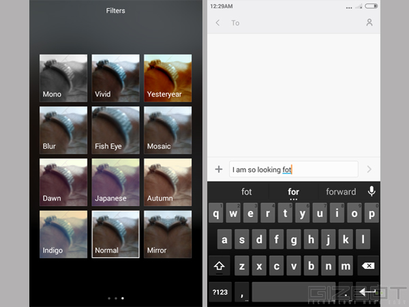Select the Normal filter thumbnail
409x307 pixels.
116,234
